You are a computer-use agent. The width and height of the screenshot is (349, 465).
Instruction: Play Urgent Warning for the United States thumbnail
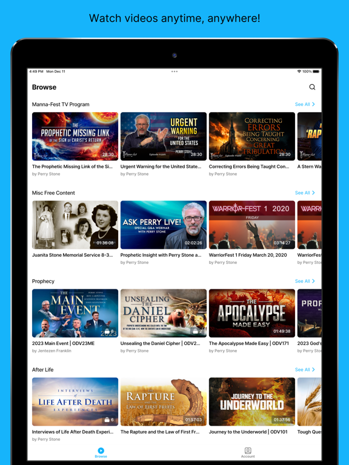point(164,136)
